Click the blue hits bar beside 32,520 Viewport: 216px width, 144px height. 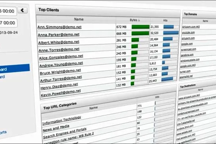point(171,33)
